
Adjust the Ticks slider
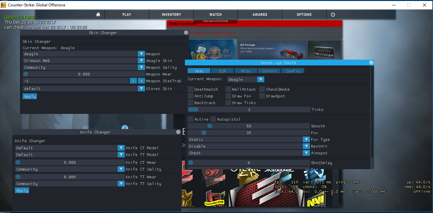pyautogui.click(x=249, y=110)
